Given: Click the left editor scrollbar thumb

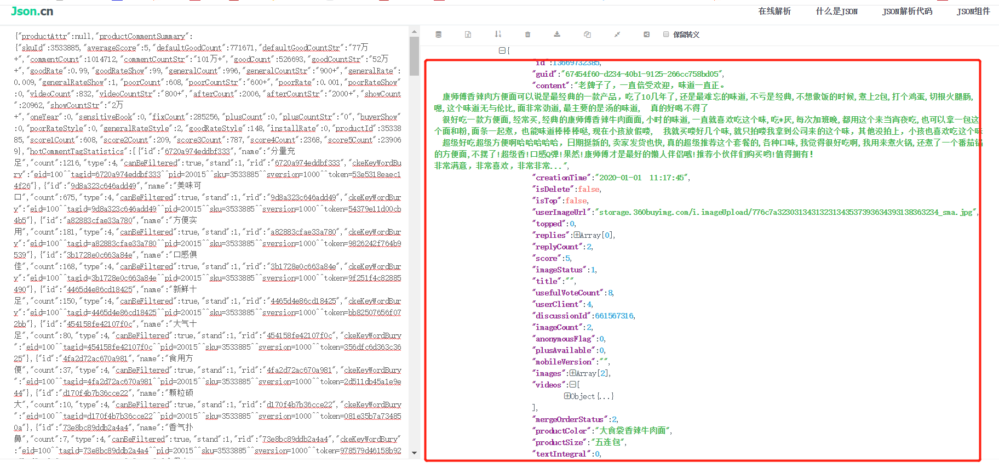Looking at the screenshot, I should click(x=414, y=56).
